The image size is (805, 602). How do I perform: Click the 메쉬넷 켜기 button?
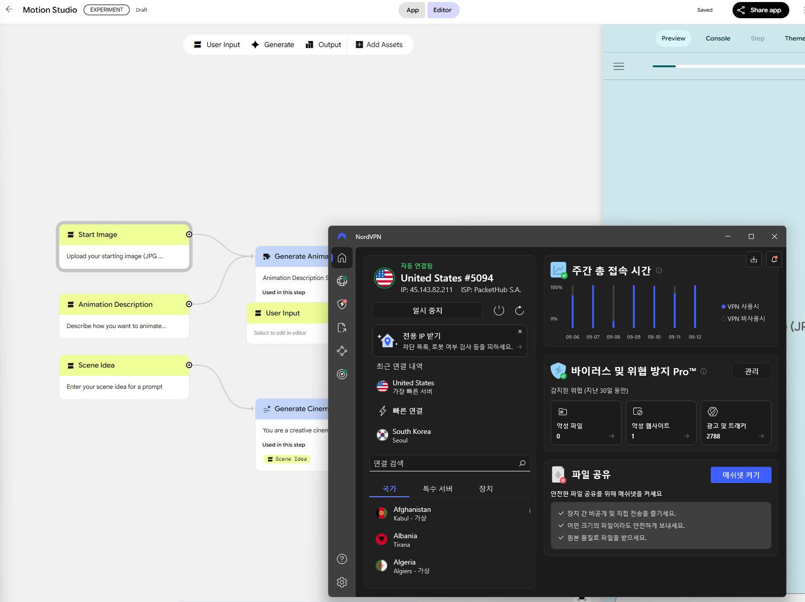(741, 475)
